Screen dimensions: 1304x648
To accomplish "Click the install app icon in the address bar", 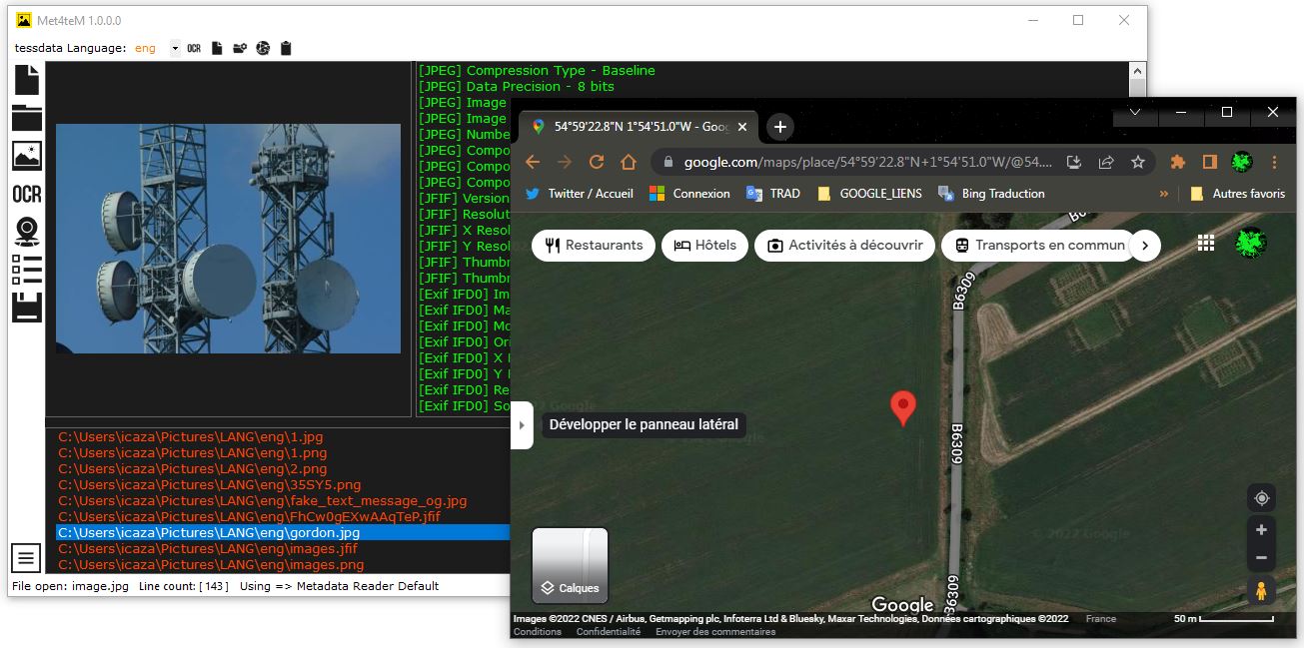I will 1074,162.
